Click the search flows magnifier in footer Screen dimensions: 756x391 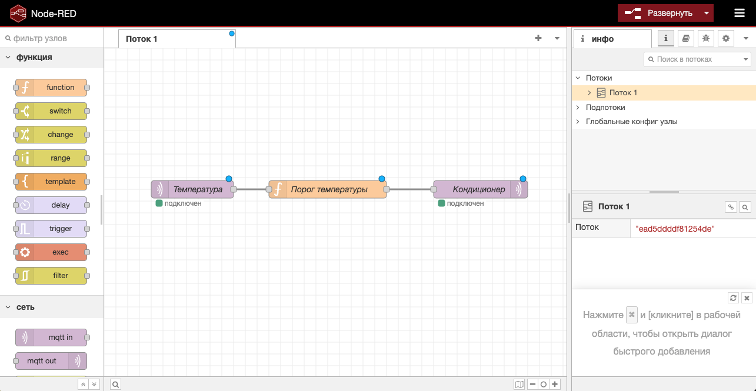click(x=116, y=384)
